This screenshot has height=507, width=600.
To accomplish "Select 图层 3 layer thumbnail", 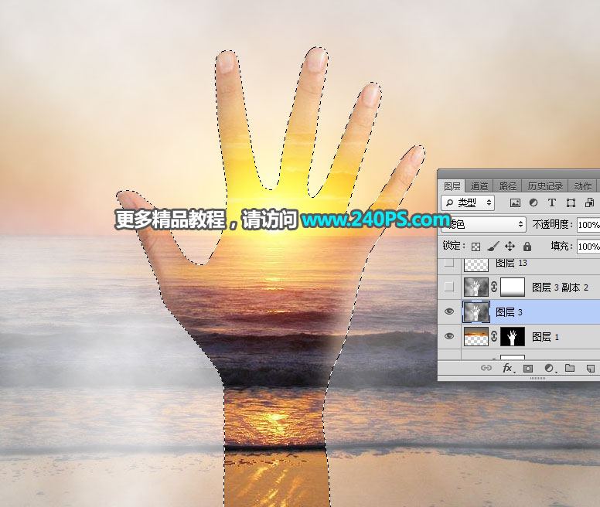I will [x=476, y=312].
